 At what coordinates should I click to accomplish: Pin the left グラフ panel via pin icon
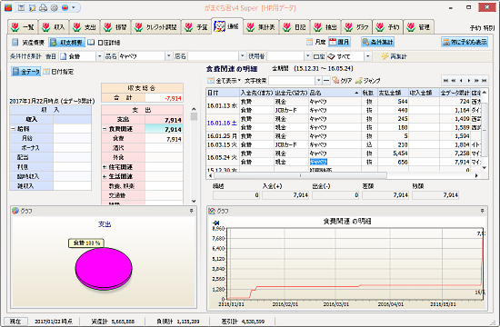point(191,211)
